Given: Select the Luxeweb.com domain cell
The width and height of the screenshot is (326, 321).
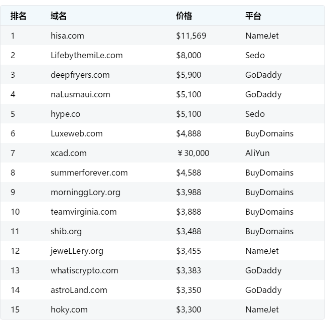Looking at the screenshot, I should (76, 133).
